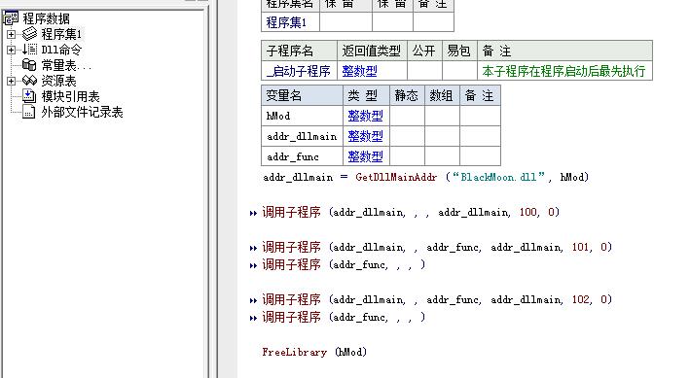Expand the 资源表 tree node
This screenshot has width=690, height=378.
click(x=11, y=81)
